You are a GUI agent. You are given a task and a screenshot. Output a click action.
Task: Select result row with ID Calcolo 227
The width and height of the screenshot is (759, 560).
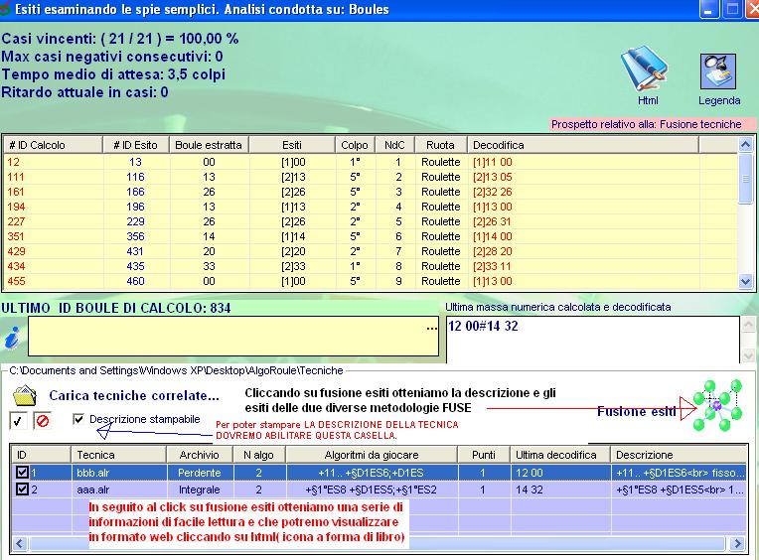click(x=371, y=222)
